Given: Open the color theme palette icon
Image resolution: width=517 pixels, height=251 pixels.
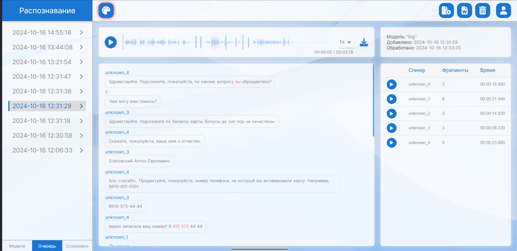Looking at the screenshot, I should click(106, 11).
